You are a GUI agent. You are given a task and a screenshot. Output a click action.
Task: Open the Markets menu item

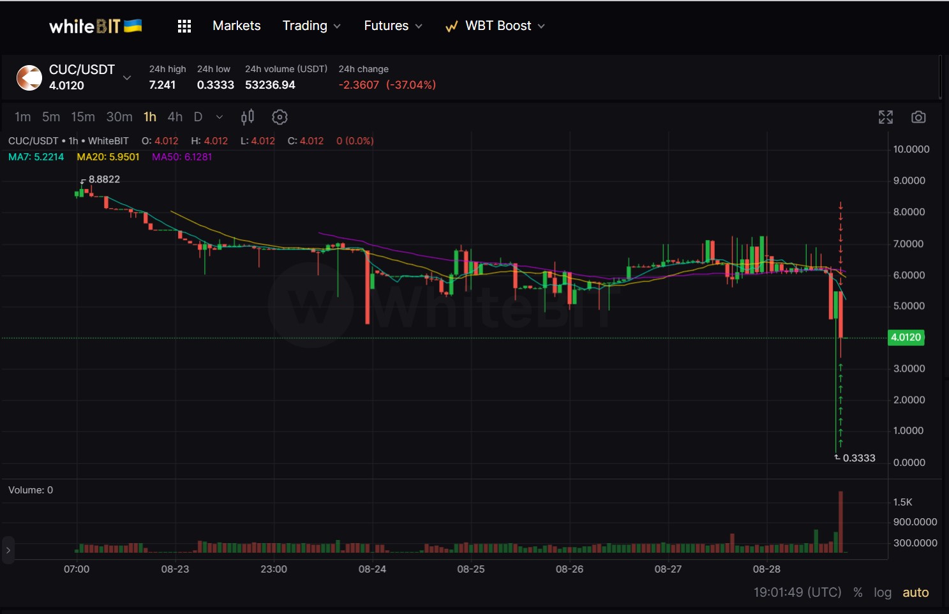pyautogui.click(x=236, y=26)
